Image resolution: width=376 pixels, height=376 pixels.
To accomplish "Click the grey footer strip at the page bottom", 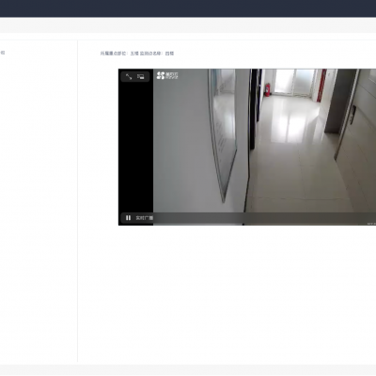I will point(188,369).
